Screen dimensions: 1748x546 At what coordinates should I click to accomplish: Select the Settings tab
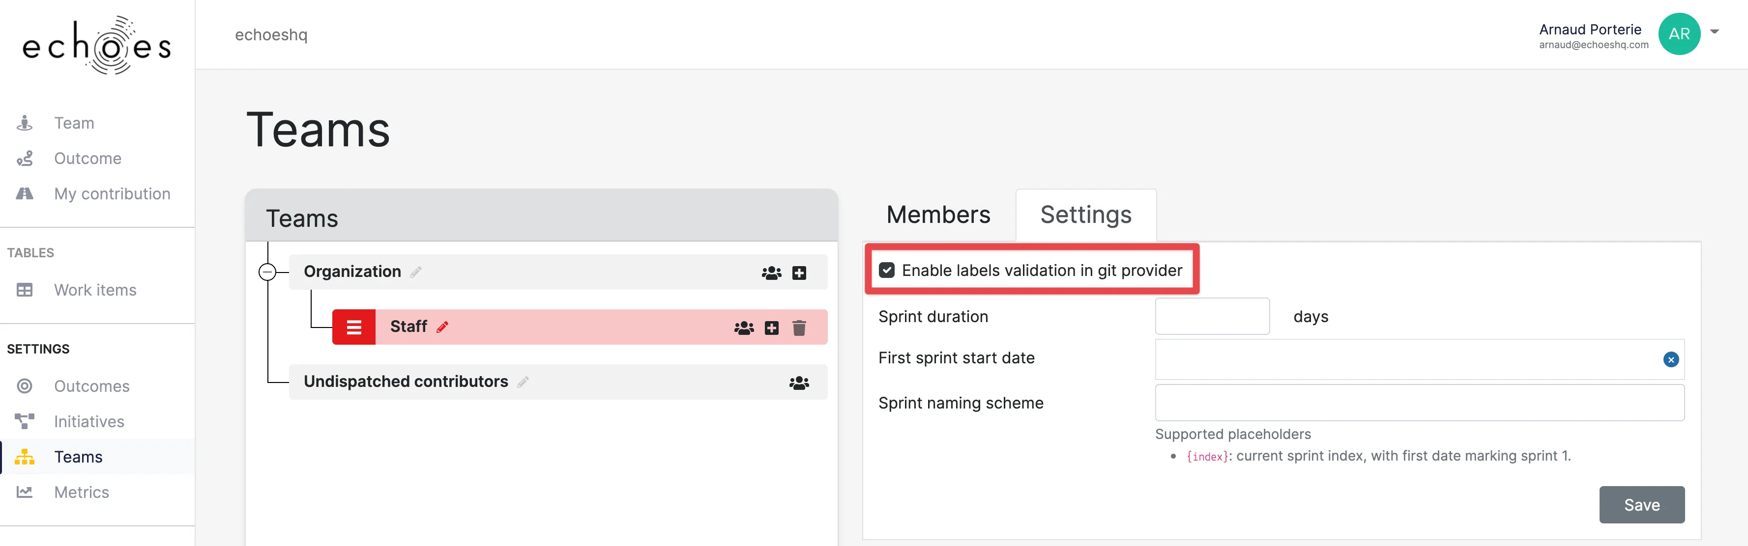pyautogui.click(x=1086, y=215)
